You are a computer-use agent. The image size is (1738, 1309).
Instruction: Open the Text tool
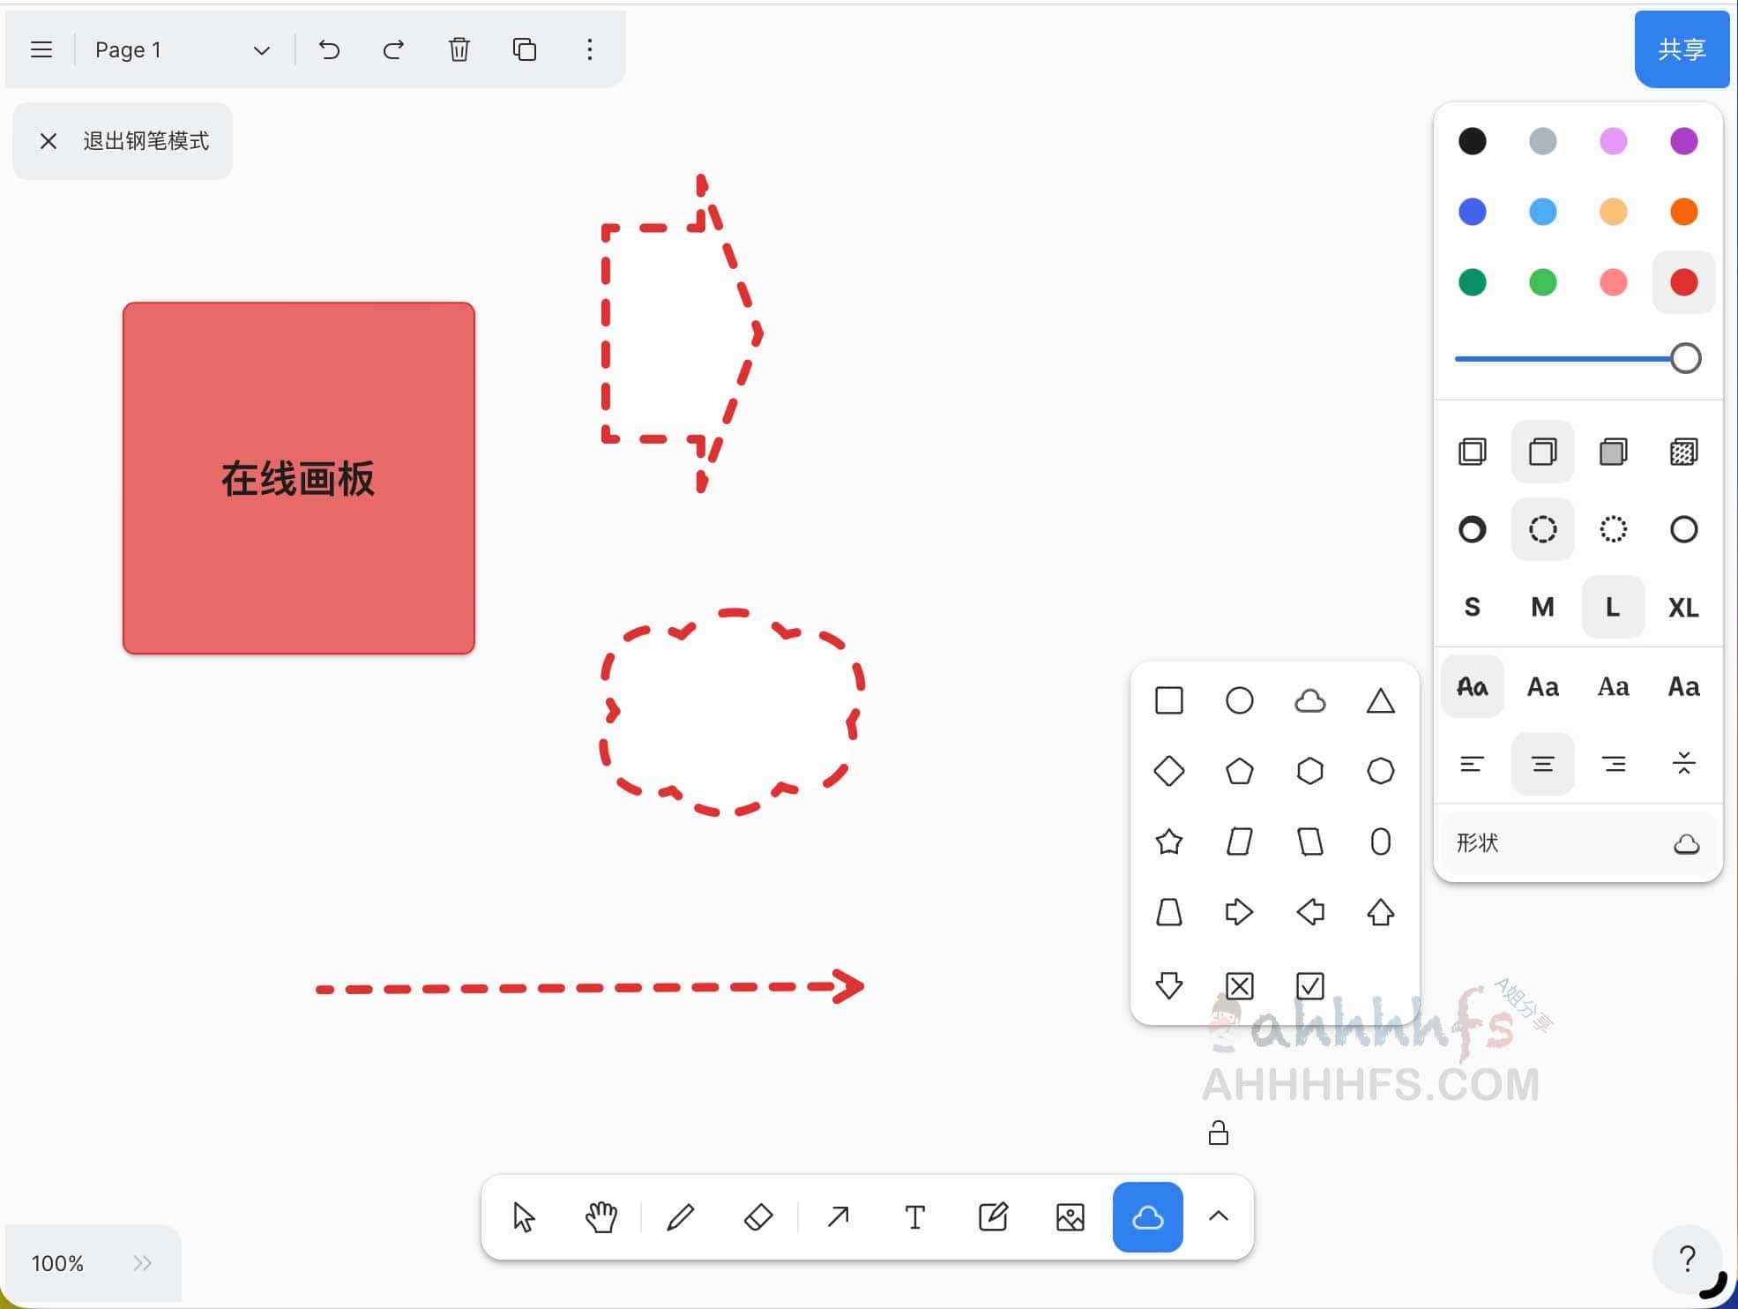(x=914, y=1216)
